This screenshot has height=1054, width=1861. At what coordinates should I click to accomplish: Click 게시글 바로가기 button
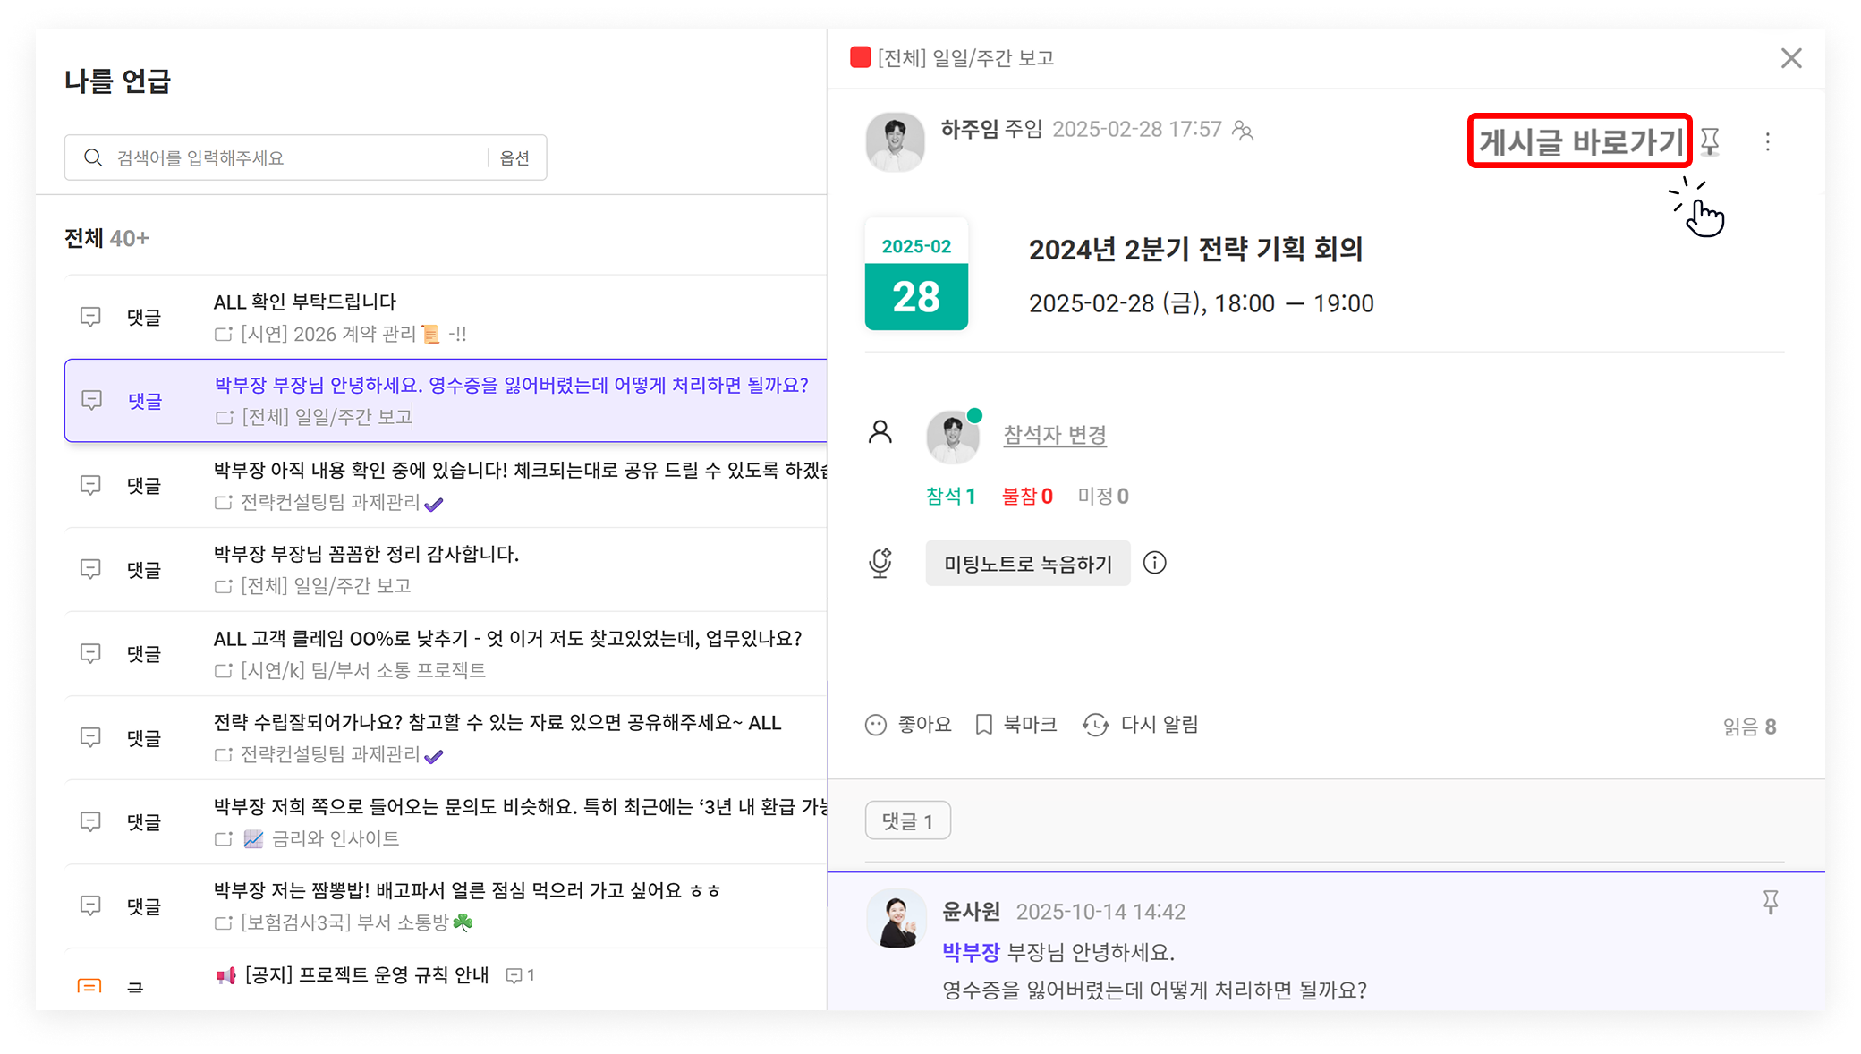[1579, 141]
